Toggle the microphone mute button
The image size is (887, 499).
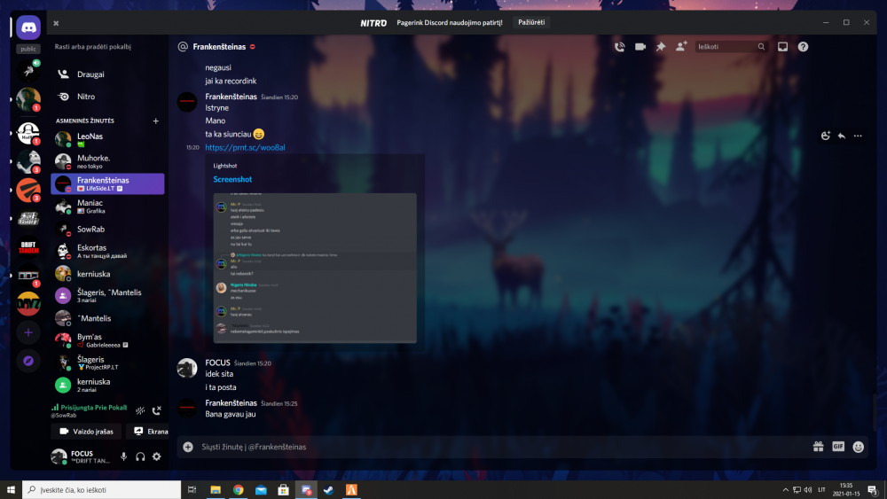[x=123, y=456]
